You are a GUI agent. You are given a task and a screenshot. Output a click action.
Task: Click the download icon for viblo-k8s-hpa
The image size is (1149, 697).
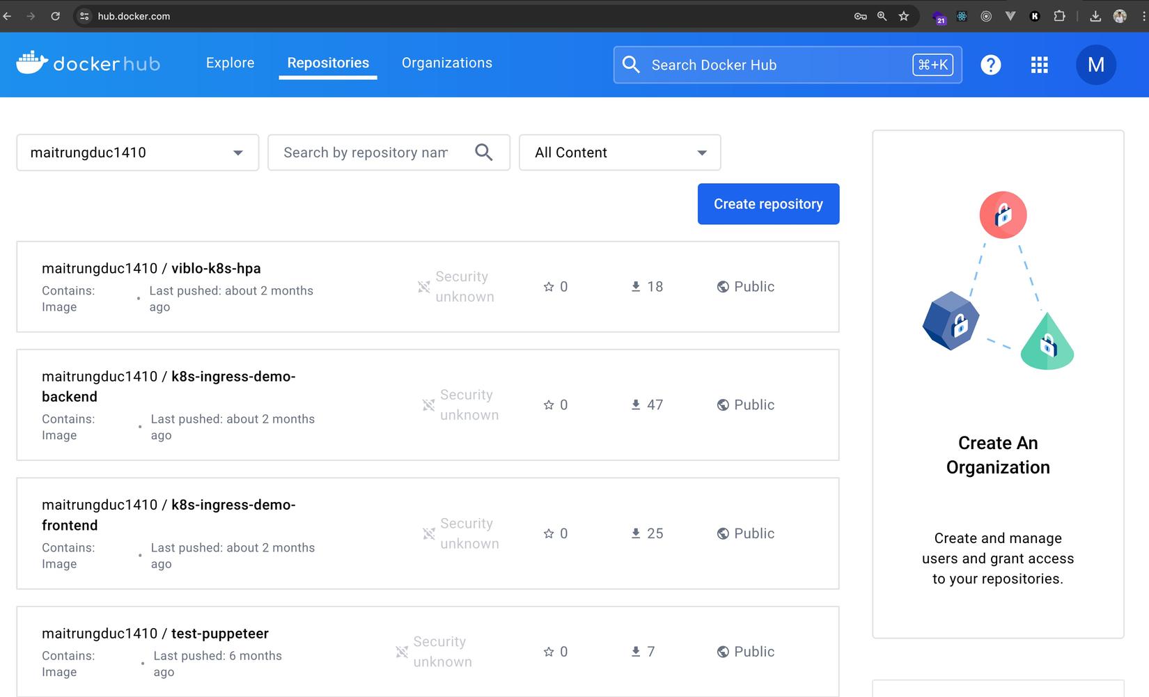point(636,287)
